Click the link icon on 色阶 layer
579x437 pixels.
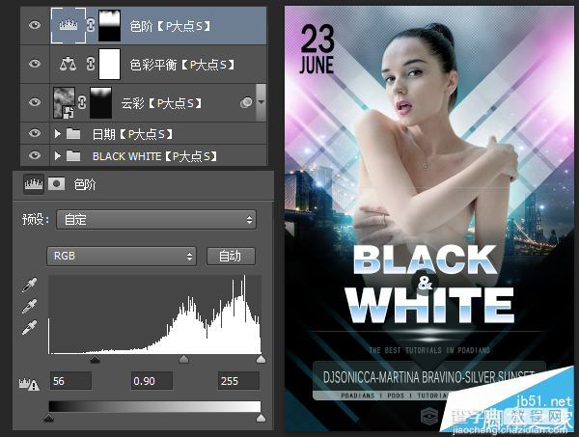tap(91, 25)
